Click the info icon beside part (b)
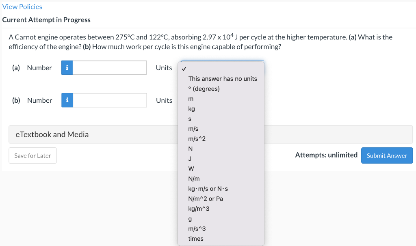The height and width of the screenshot is (246, 416). tap(67, 100)
